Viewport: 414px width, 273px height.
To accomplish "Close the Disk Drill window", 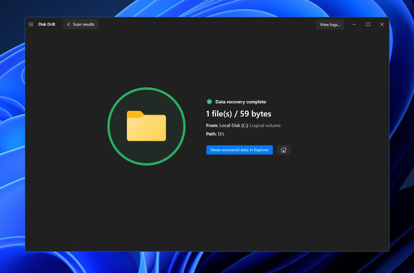I will pos(382,25).
